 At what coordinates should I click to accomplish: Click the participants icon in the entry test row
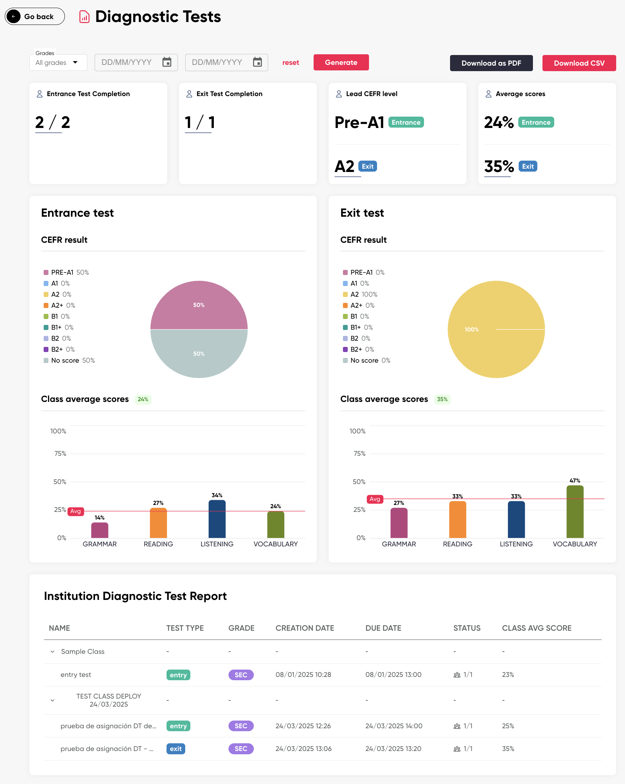point(457,675)
